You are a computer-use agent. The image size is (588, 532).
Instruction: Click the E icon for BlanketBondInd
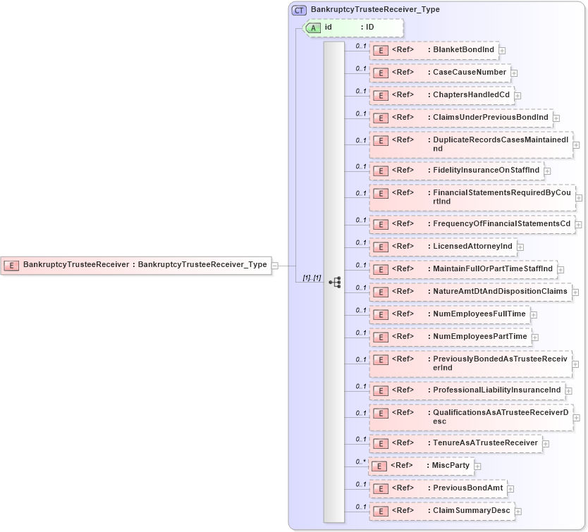click(x=380, y=50)
